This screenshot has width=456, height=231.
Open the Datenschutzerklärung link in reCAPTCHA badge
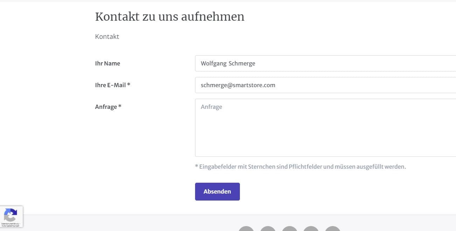[10, 224]
